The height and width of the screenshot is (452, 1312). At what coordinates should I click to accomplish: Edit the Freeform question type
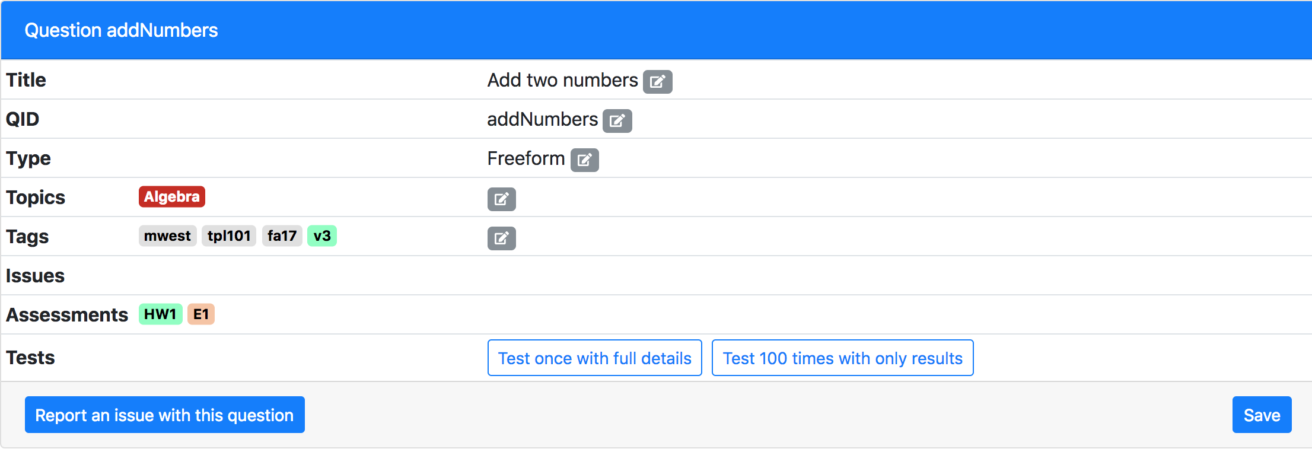tap(584, 160)
